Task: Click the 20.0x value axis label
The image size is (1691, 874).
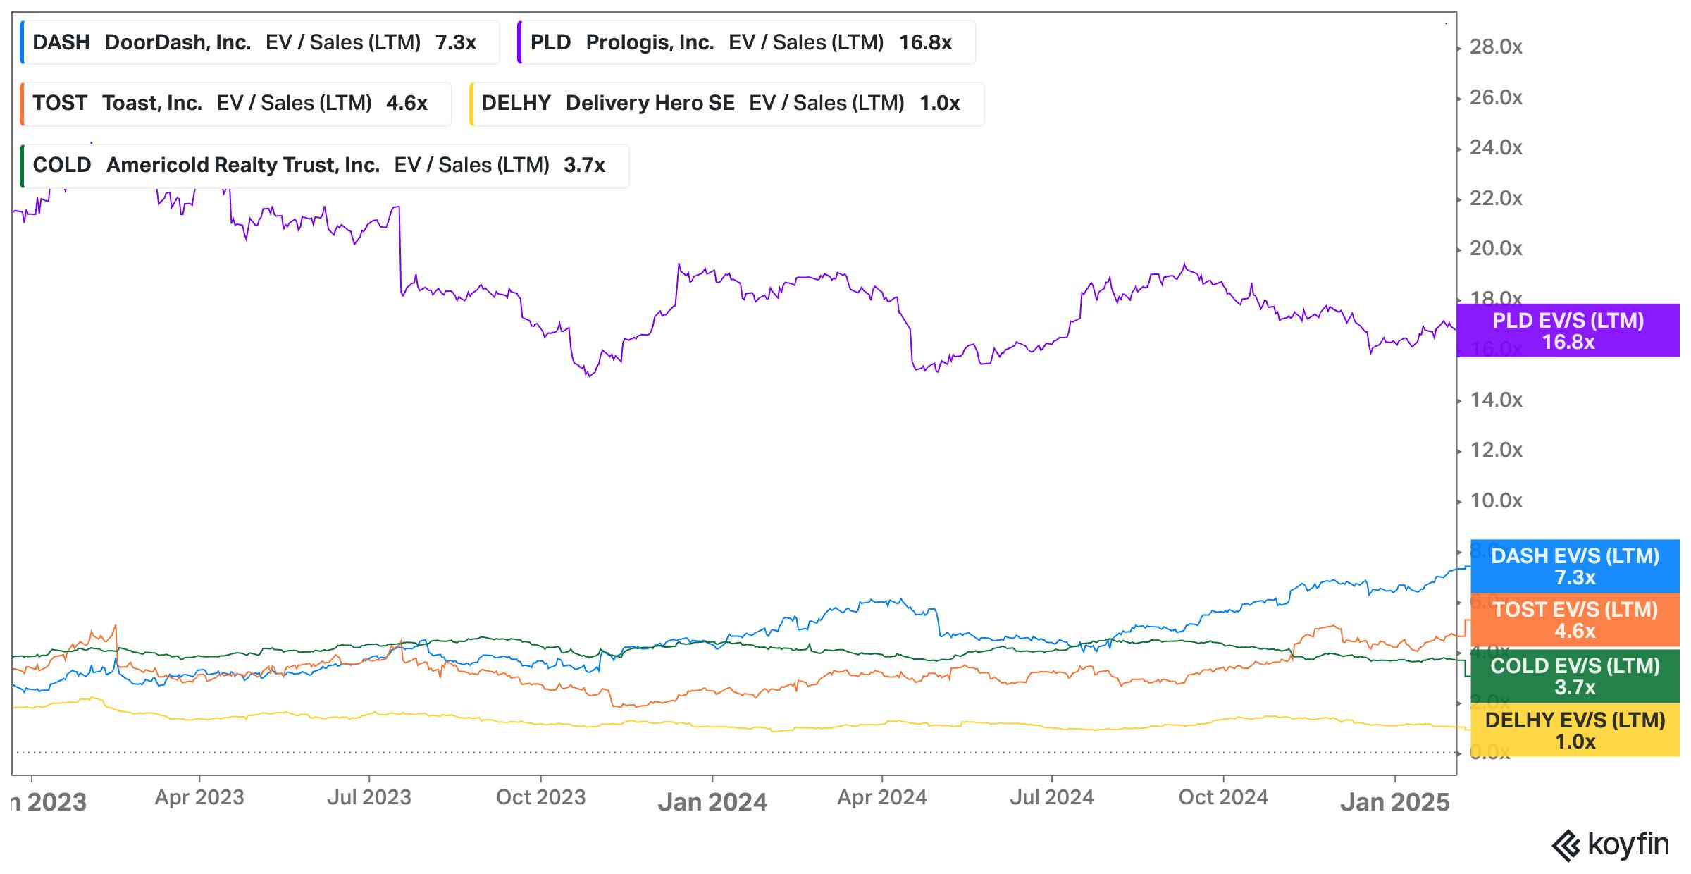Action: (x=1495, y=249)
